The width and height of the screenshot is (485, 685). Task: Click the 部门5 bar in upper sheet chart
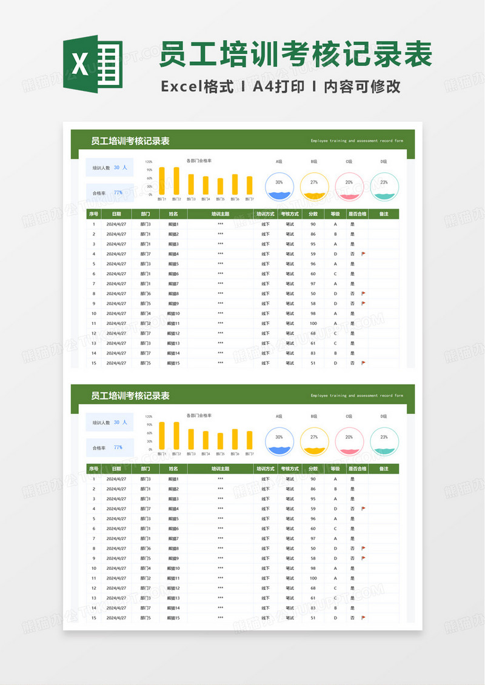[220, 187]
